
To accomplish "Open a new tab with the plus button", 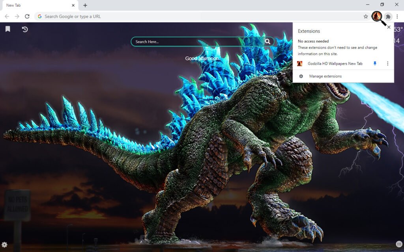I will click(x=85, y=5).
